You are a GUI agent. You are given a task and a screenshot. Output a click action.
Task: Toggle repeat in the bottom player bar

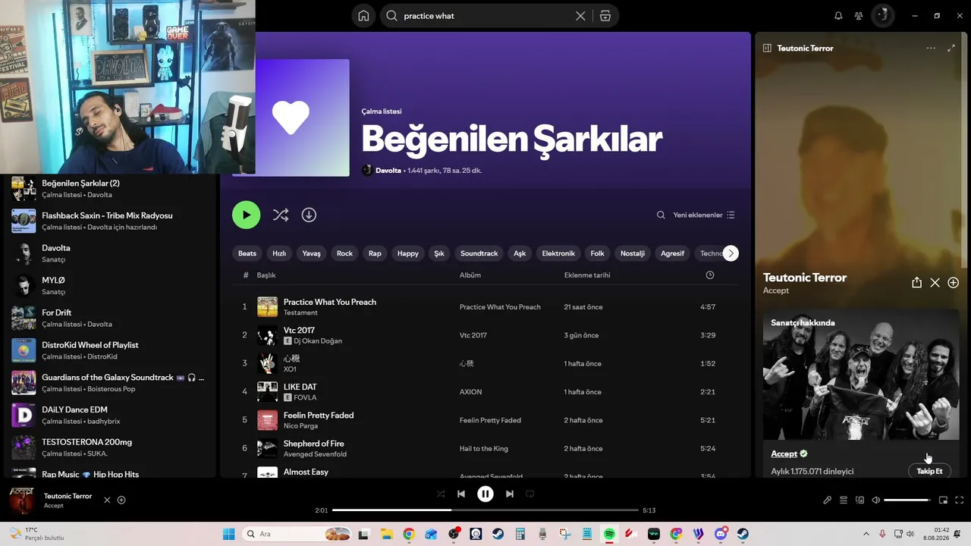click(x=530, y=494)
